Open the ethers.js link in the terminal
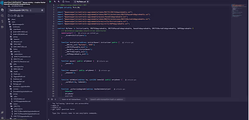 pos(56,107)
